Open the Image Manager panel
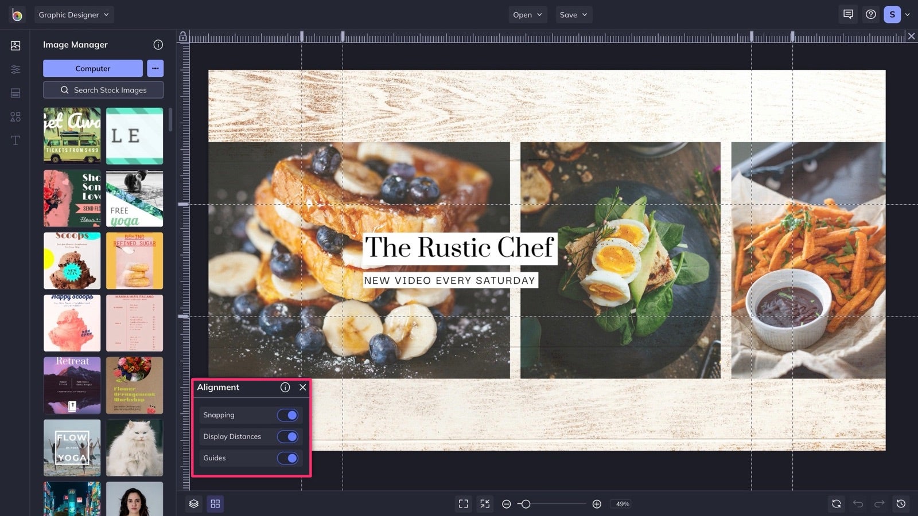Screen dimensions: 918x516 15,46
